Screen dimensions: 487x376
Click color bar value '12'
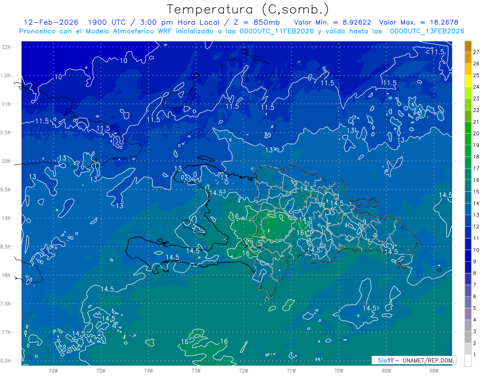pyautogui.click(x=476, y=226)
